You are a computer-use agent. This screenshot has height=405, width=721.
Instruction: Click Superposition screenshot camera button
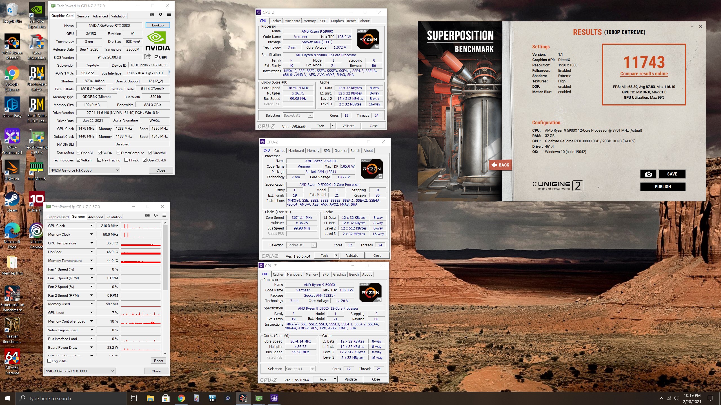(x=648, y=174)
